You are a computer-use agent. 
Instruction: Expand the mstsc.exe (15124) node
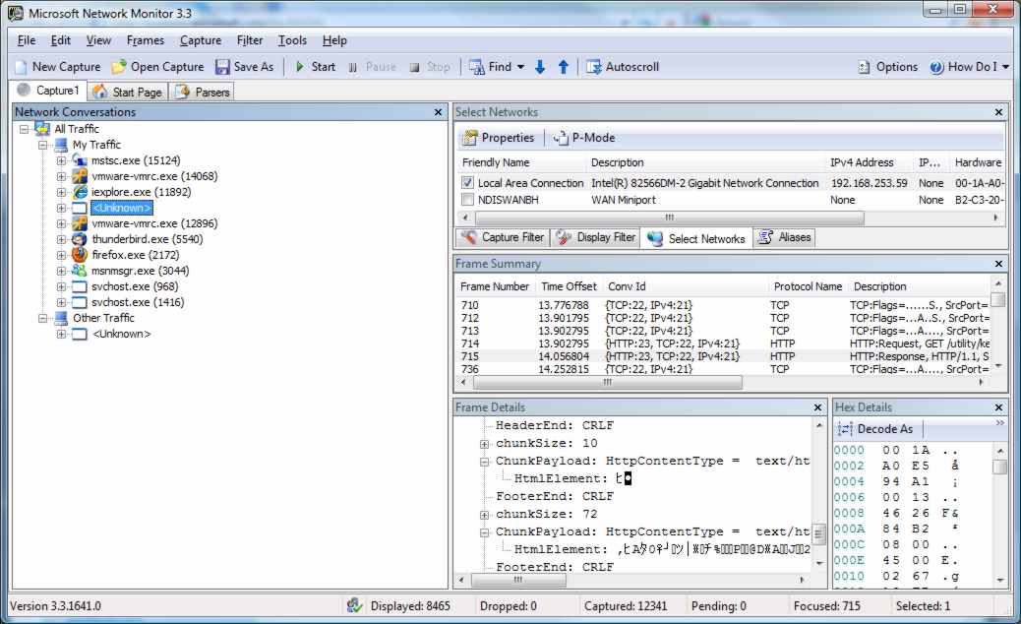pyautogui.click(x=61, y=160)
